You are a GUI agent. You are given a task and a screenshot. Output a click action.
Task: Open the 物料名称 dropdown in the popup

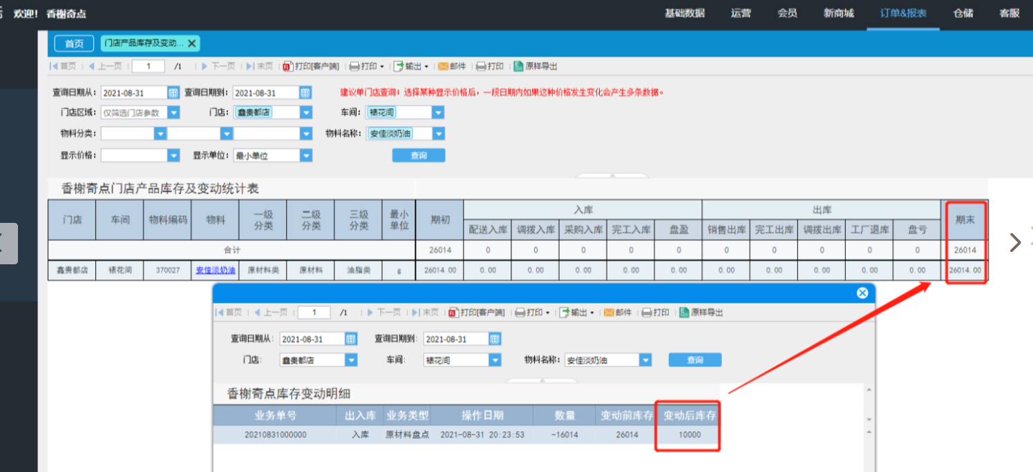pos(645,360)
